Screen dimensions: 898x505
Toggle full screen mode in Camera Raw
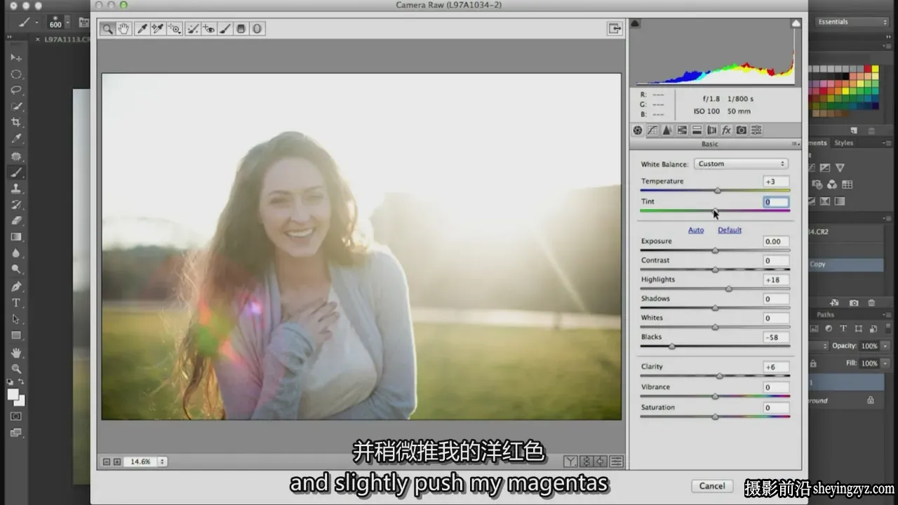click(615, 29)
